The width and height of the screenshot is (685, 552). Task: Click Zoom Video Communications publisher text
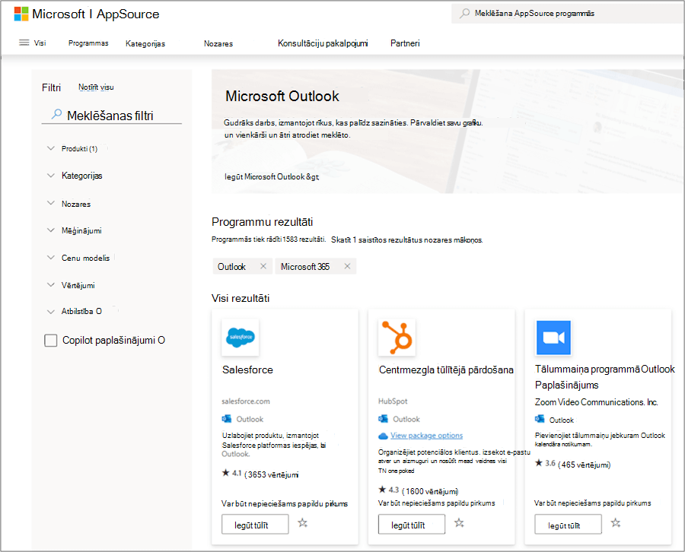[596, 402]
